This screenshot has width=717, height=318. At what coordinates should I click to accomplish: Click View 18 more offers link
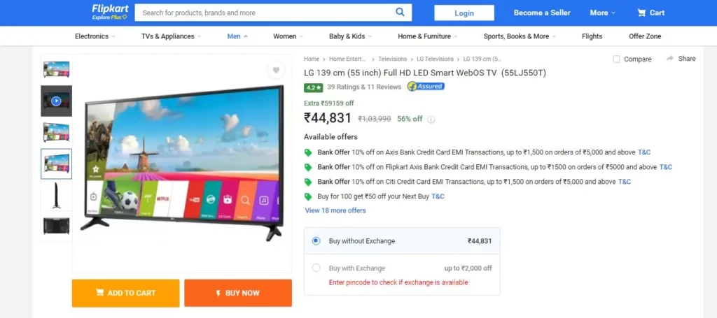click(x=335, y=210)
